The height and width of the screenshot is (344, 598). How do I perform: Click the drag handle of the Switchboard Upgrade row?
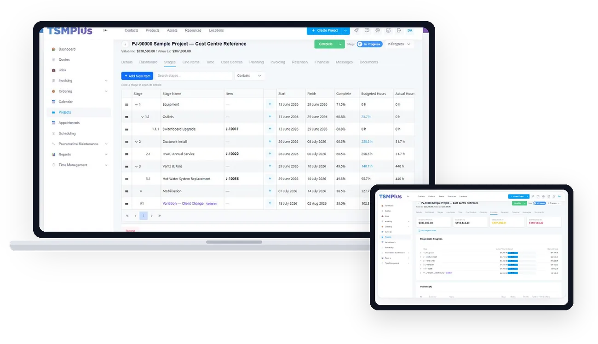(126, 129)
